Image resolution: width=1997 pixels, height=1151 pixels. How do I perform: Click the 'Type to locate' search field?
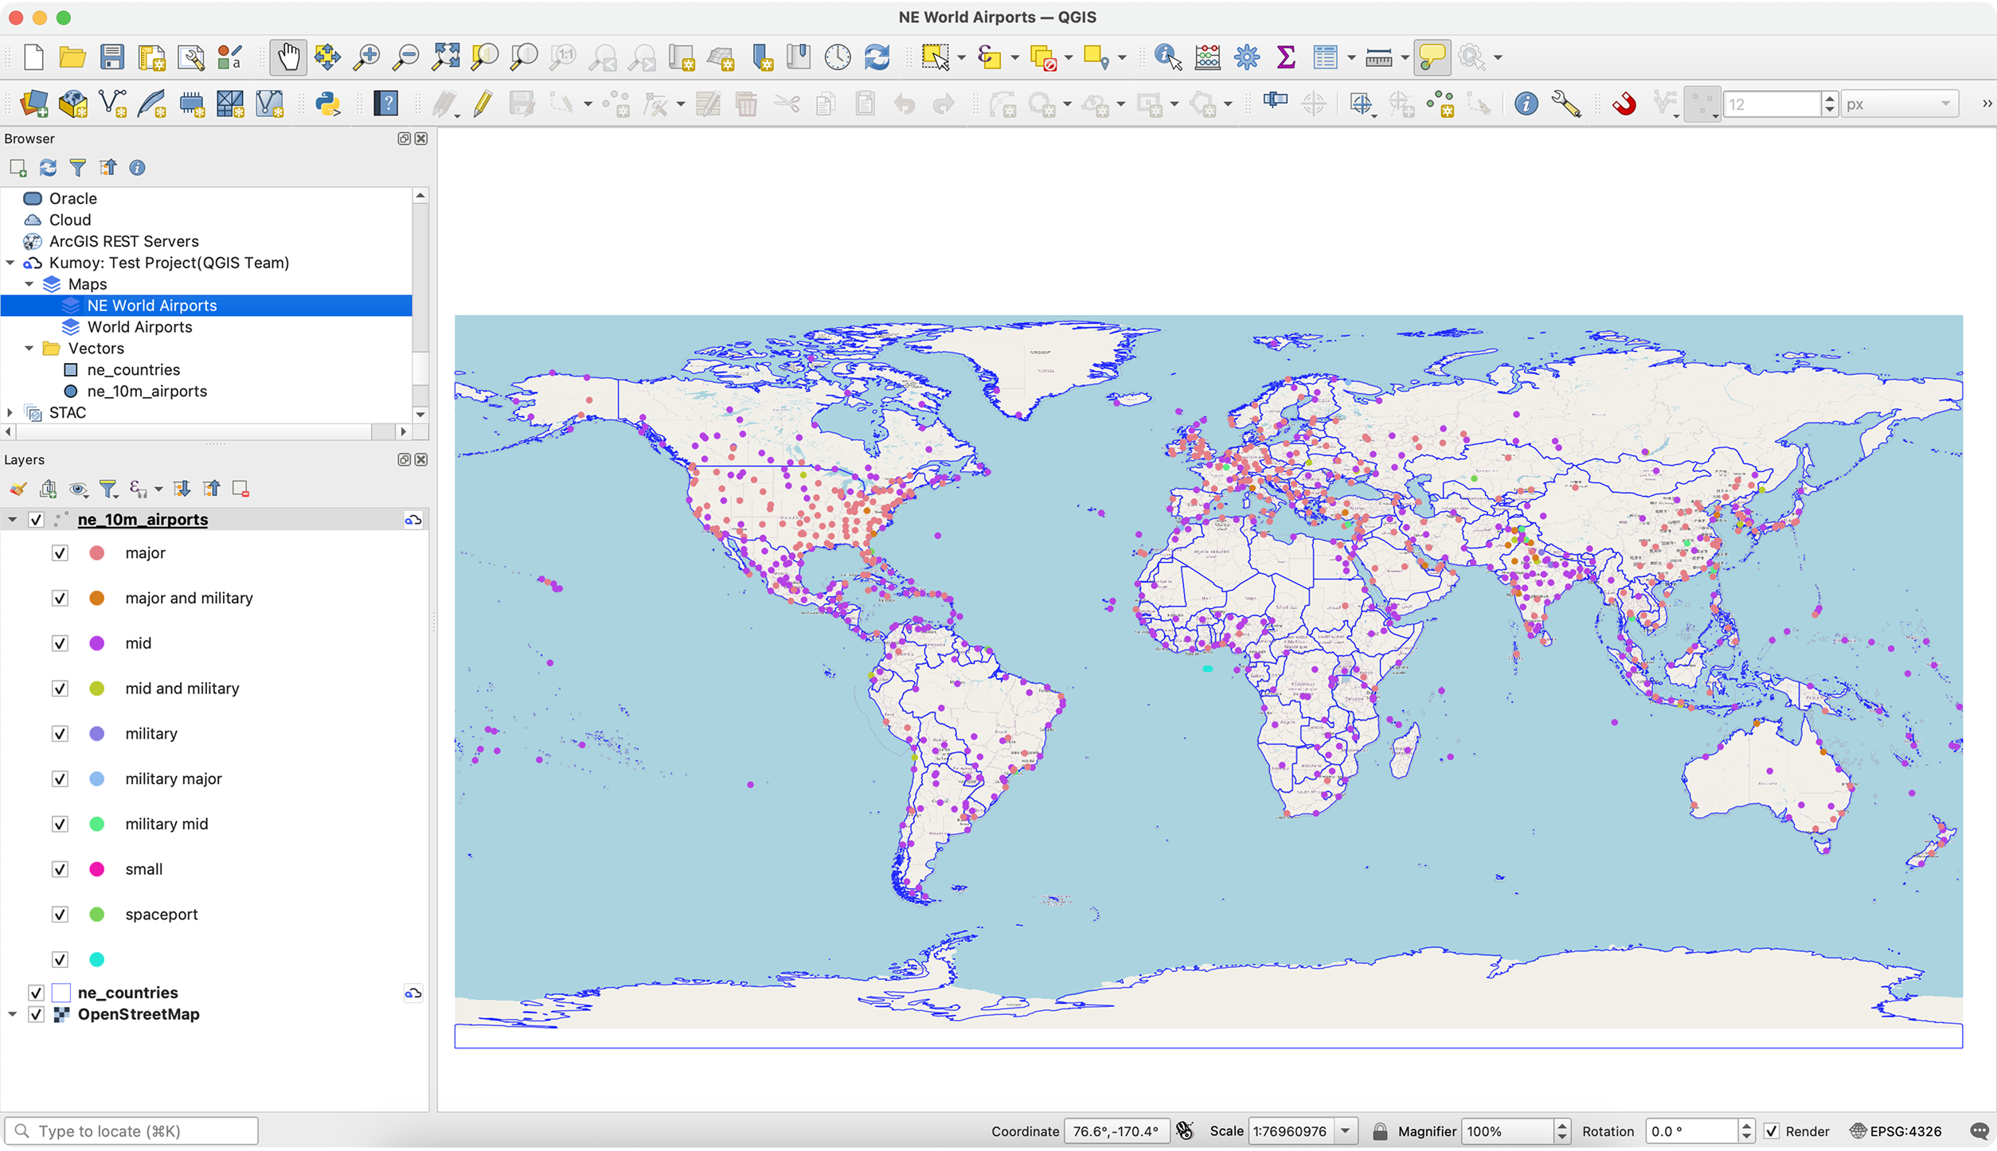point(133,1130)
